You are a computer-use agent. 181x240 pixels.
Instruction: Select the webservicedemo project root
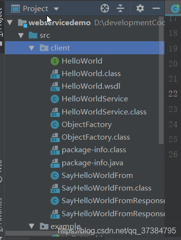coord(60,23)
